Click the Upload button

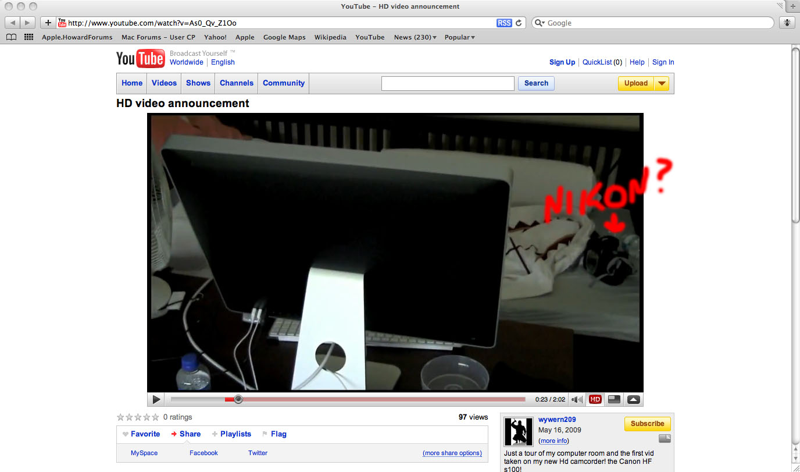click(x=636, y=83)
